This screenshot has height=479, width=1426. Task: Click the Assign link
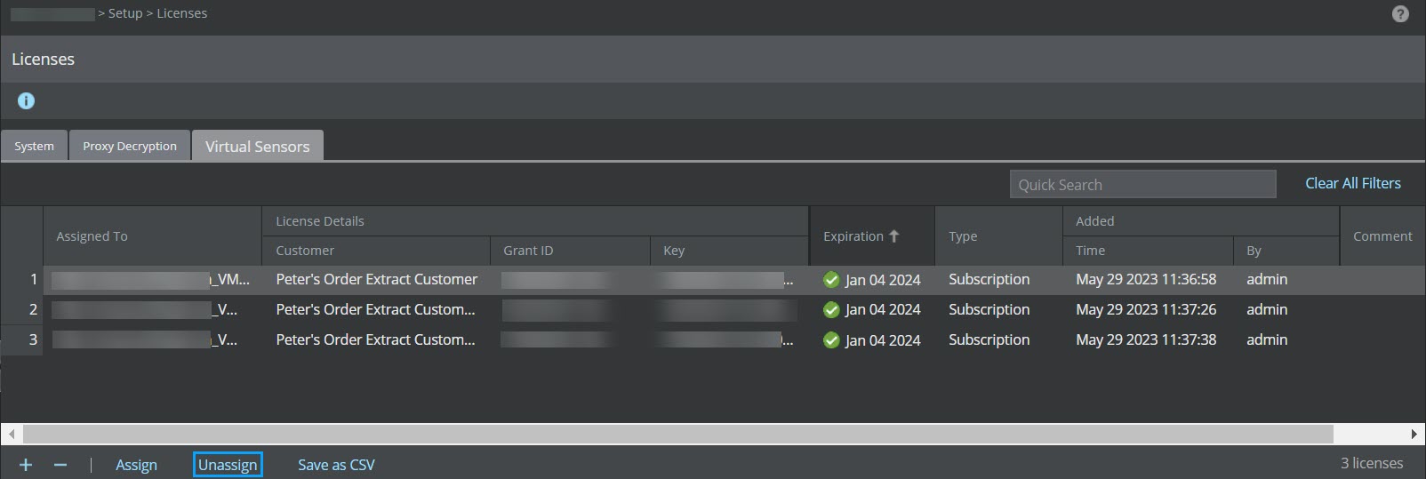pyautogui.click(x=136, y=465)
